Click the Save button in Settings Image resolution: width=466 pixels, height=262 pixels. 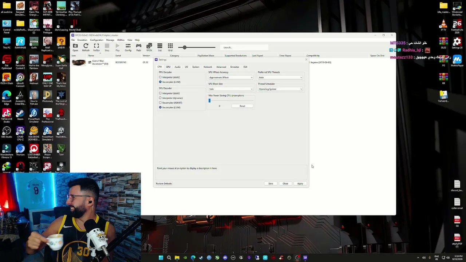(x=270, y=183)
